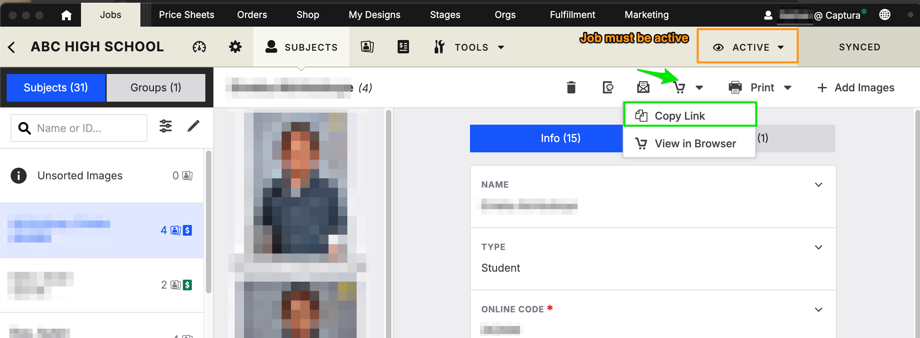Focus the Name or ID search field
The width and height of the screenshot is (920, 338).
[x=79, y=128]
